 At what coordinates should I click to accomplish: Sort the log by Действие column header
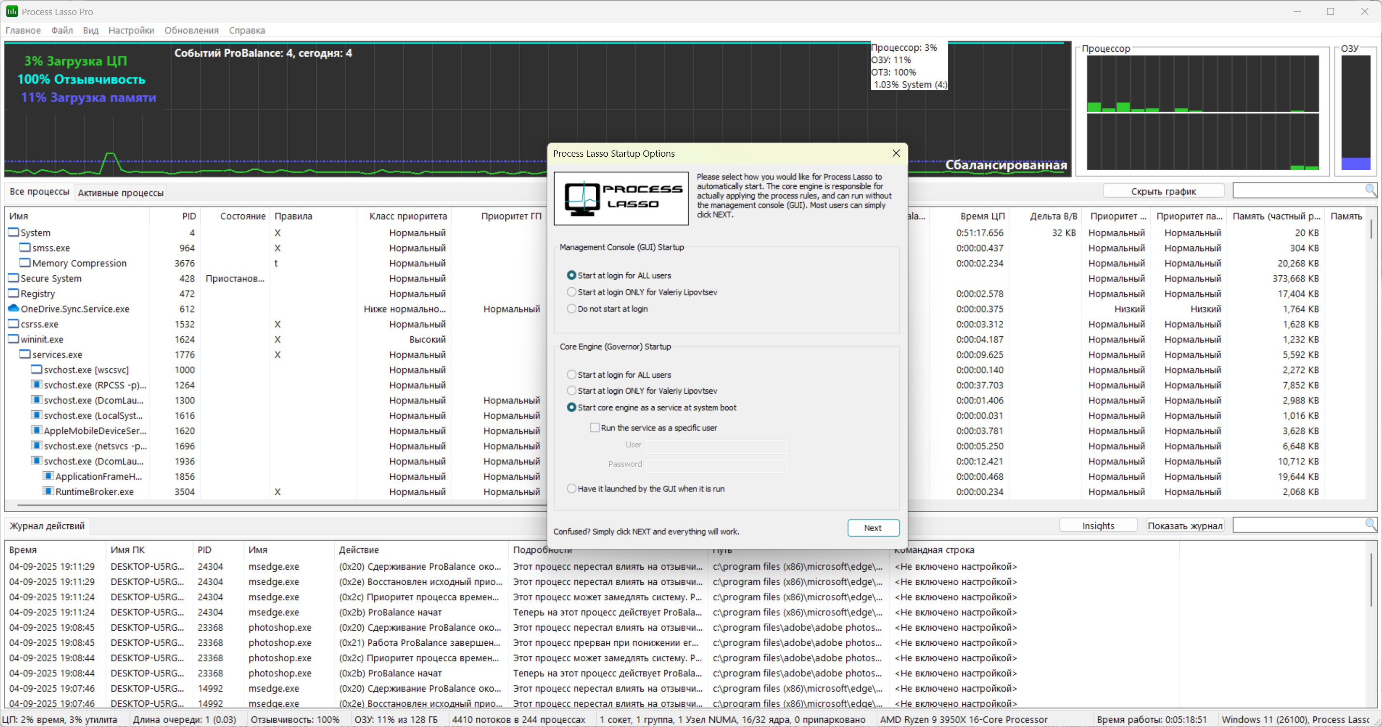359,549
